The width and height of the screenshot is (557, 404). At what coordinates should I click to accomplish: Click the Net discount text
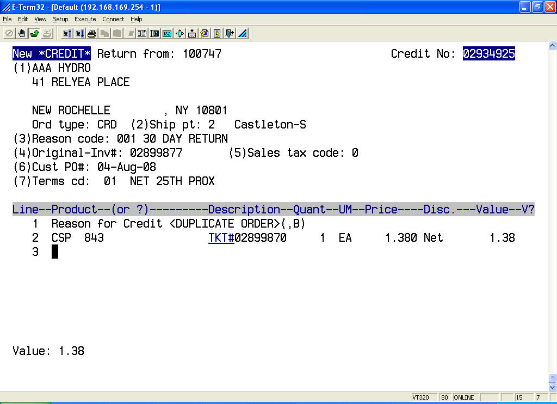(434, 237)
